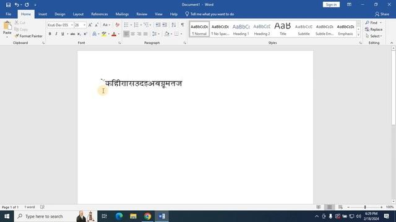The image size is (396, 222).
Task: Switch to Read Mode view in status bar
Action: [319, 207]
